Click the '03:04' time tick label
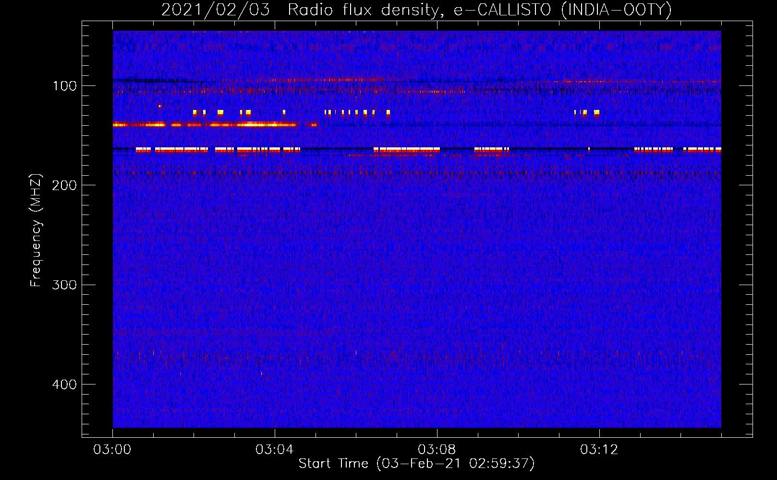The image size is (777, 480). [275, 450]
